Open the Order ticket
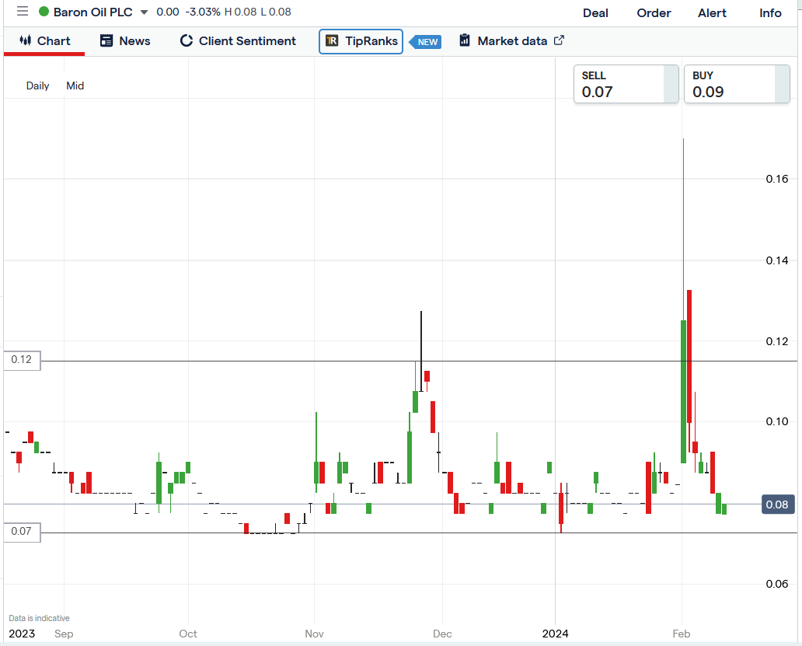This screenshot has width=802, height=646. [654, 12]
